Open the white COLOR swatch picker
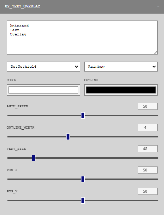This screenshot has width=164, height=215. (43, 90)
